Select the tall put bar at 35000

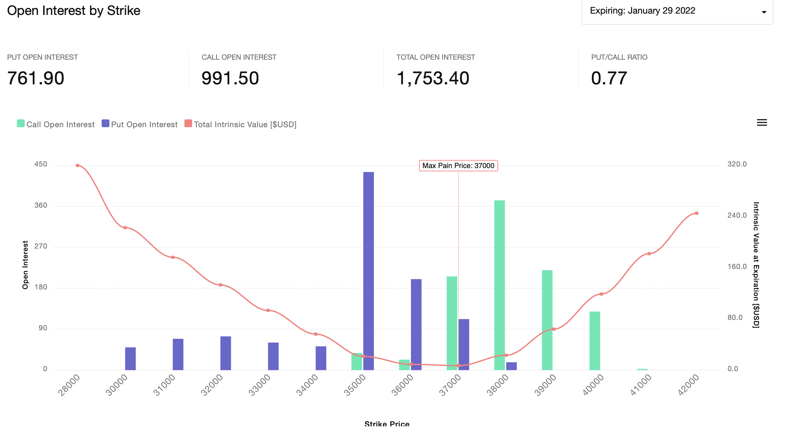[x=368, y=271]
